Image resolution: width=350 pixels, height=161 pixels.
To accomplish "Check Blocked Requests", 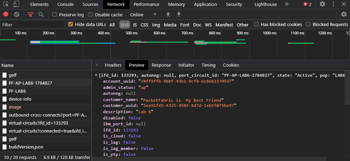I will (308, 24).
